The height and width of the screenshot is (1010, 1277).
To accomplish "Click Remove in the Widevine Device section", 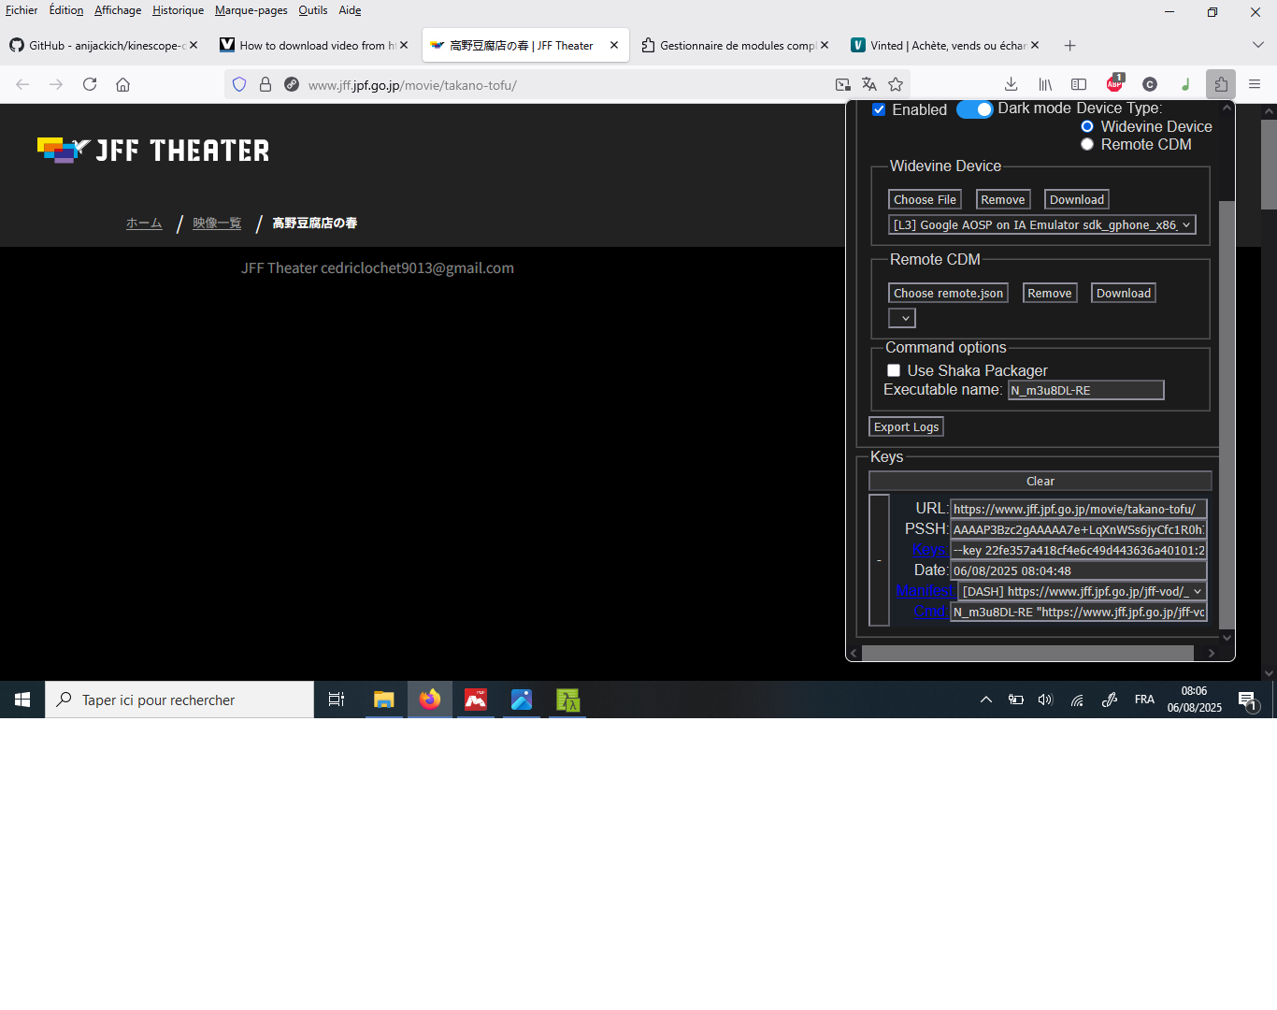I will 1003,199.
